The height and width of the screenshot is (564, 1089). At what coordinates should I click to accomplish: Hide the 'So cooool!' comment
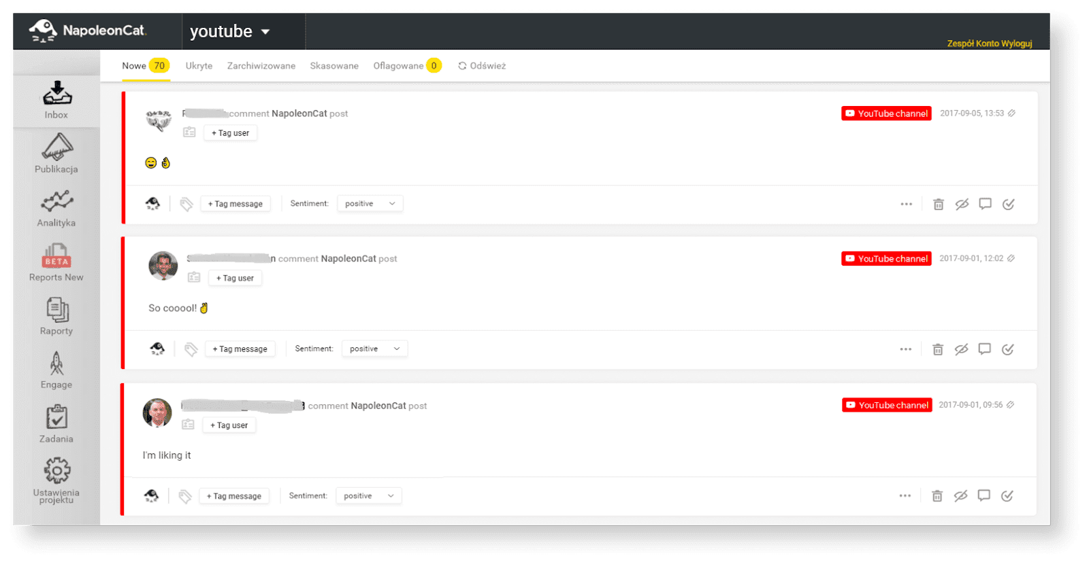pyautogui.click(x=961, y=349)
